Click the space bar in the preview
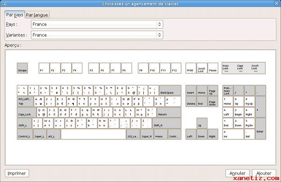The height and width of the screenshot is (182, 281). click(94, 134)
